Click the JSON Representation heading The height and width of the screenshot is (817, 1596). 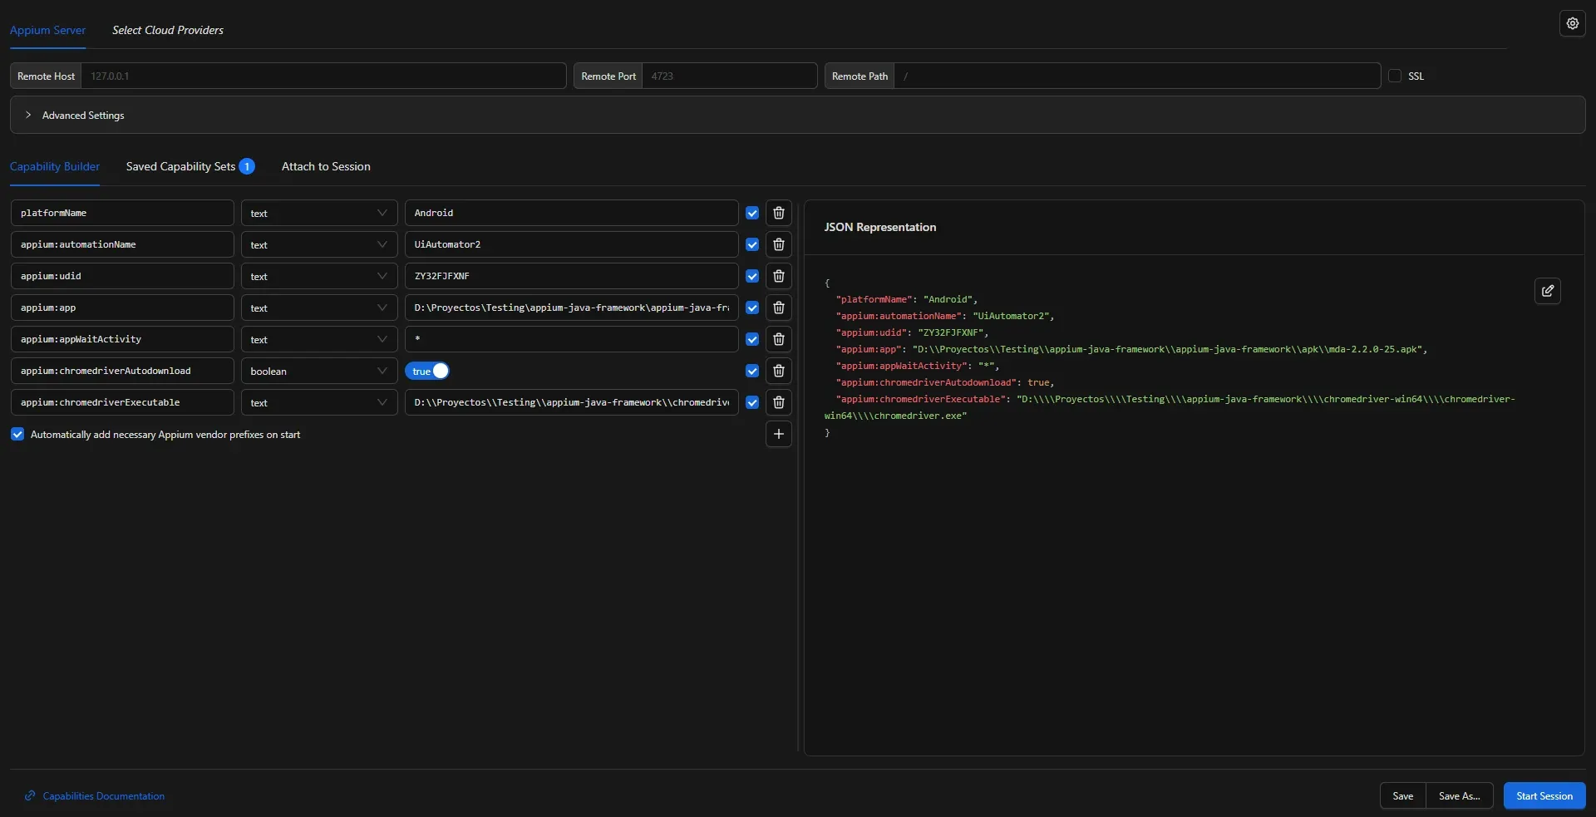(x=879, y=227)
